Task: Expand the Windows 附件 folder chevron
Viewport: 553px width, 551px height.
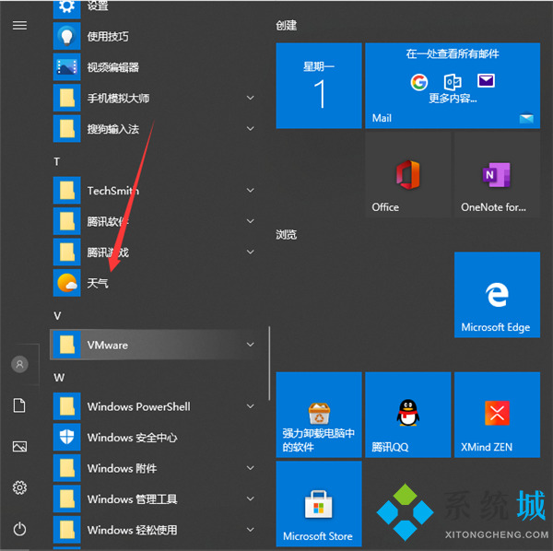Action: [251, 468]
